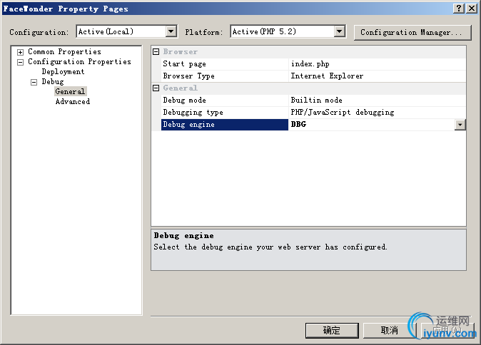
Task: Click the title bar help question mark button
Action: point(459,9)
